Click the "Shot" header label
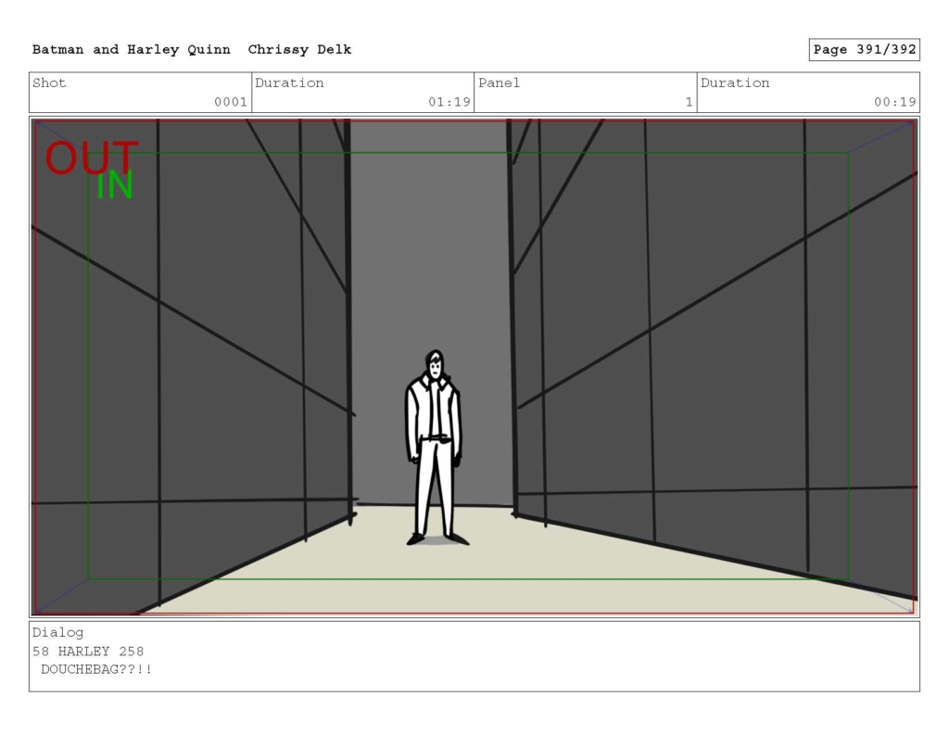This screenshot has width=949, height=735. (49, 82)
